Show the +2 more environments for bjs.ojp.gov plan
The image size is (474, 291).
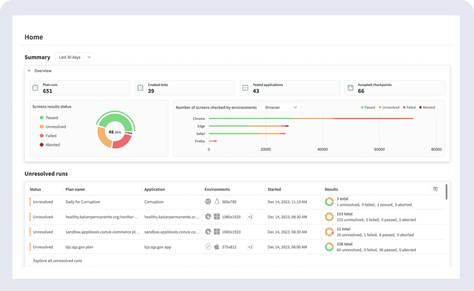[x=250, y=247]
